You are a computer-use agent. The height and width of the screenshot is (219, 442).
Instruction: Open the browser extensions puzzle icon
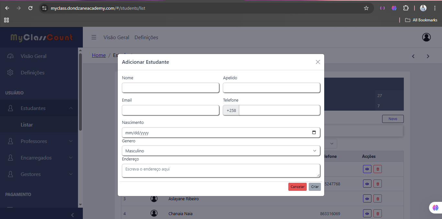coord(406,8)
